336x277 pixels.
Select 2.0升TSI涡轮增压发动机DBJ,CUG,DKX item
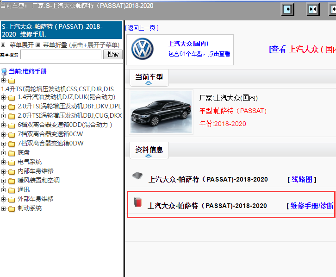69,115
